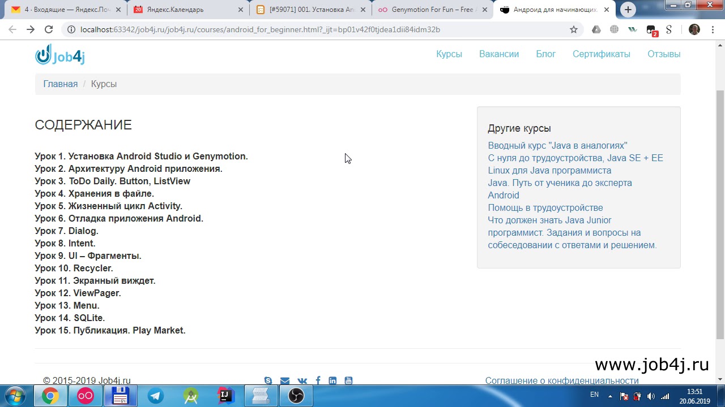Click the Genymotion taskbar icon
725x407 pixels.
pyautogui.click(x=86, y=396)
